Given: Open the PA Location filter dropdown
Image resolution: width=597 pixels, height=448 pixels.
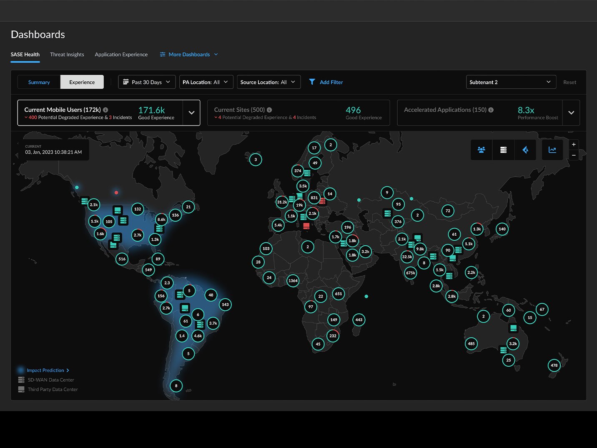Looking at the screenshot, I should (x=206, y=82).
